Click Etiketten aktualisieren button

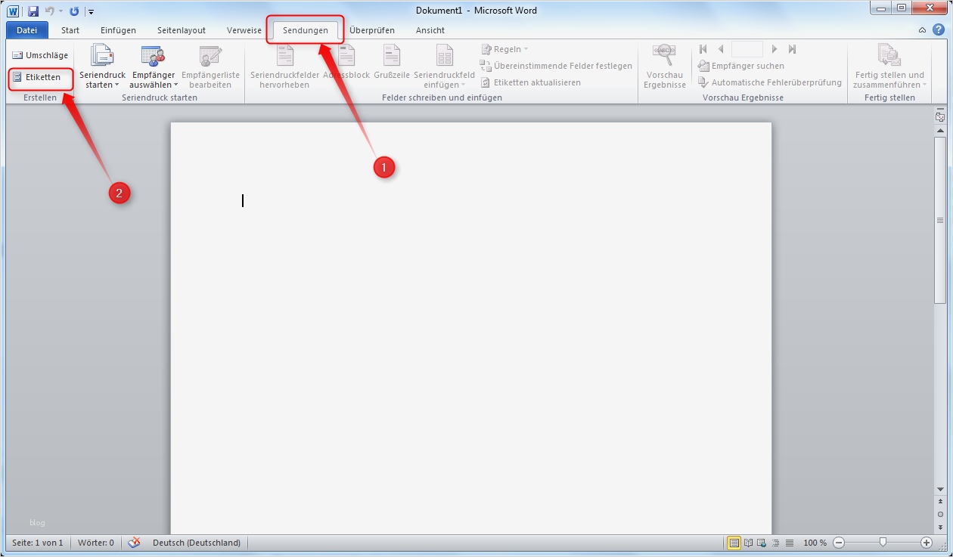[531, 82]
